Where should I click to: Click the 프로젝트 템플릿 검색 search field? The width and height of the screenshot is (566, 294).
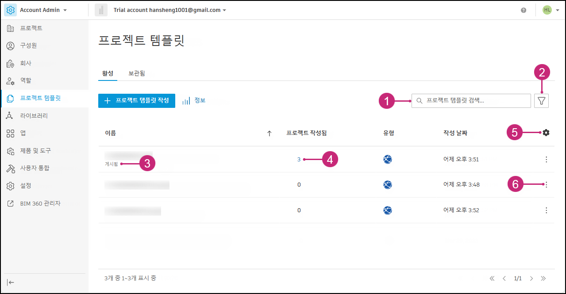pyautogui.click(x=471, y=101)
